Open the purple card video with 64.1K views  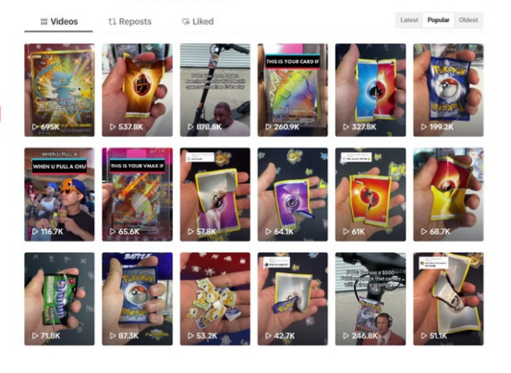click(x=293, y=195)
